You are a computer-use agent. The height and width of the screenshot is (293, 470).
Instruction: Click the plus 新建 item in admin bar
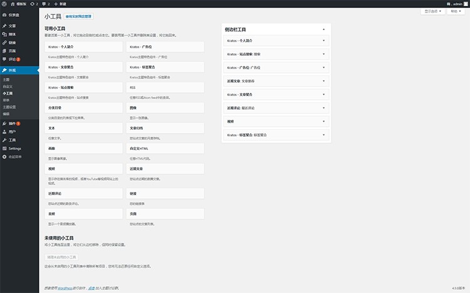coord(60,4)
